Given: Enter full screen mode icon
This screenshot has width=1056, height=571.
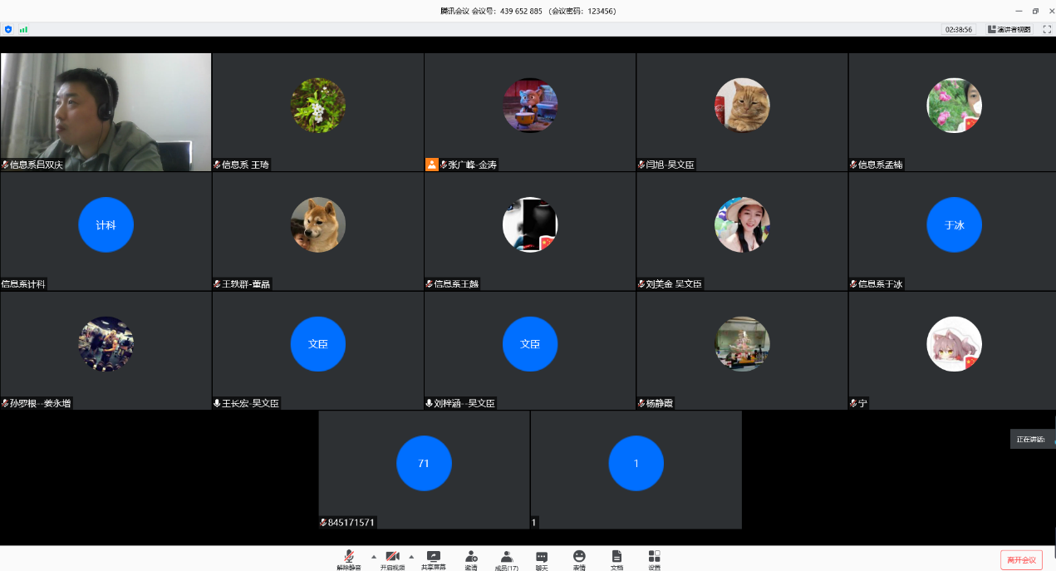Looking at the screenshot, I should (x=1047, y=29).
